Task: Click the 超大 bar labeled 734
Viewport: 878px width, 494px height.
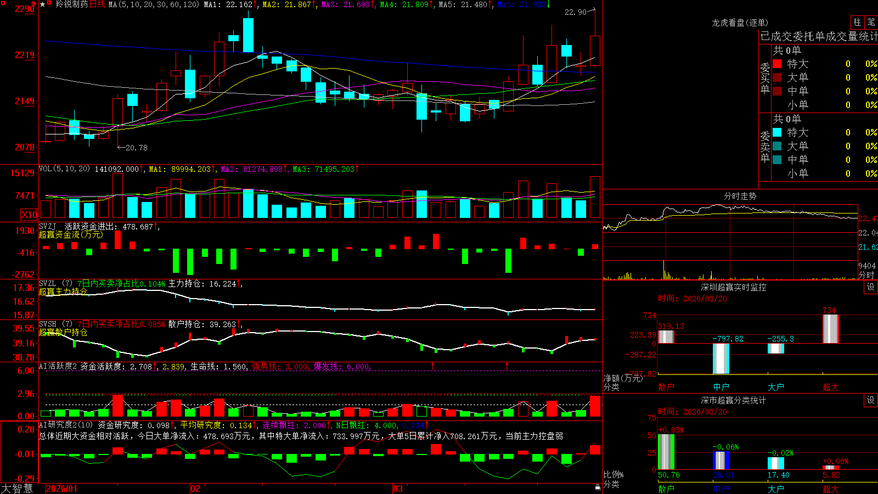Action: [830, 329]
